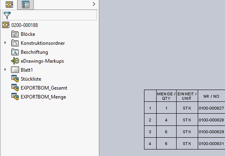Image resolution: width=225 pixels, height=156 pixels.
Task: Expand the Konstruktionsordner node
Action: [5, 43]
